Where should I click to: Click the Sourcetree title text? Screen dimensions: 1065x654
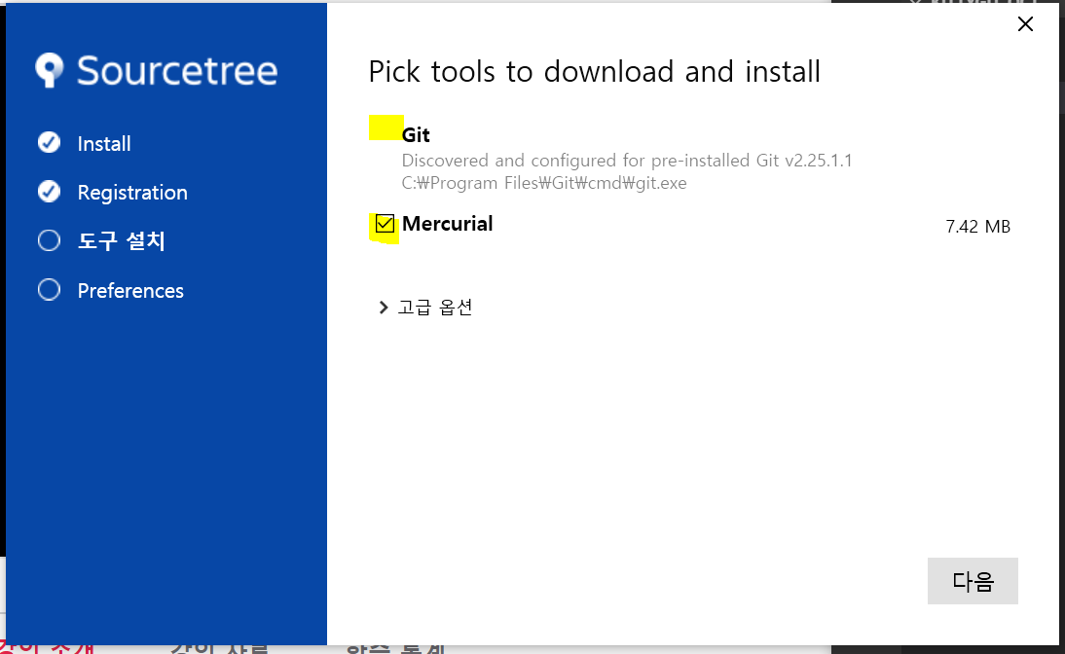coord(177,71)
